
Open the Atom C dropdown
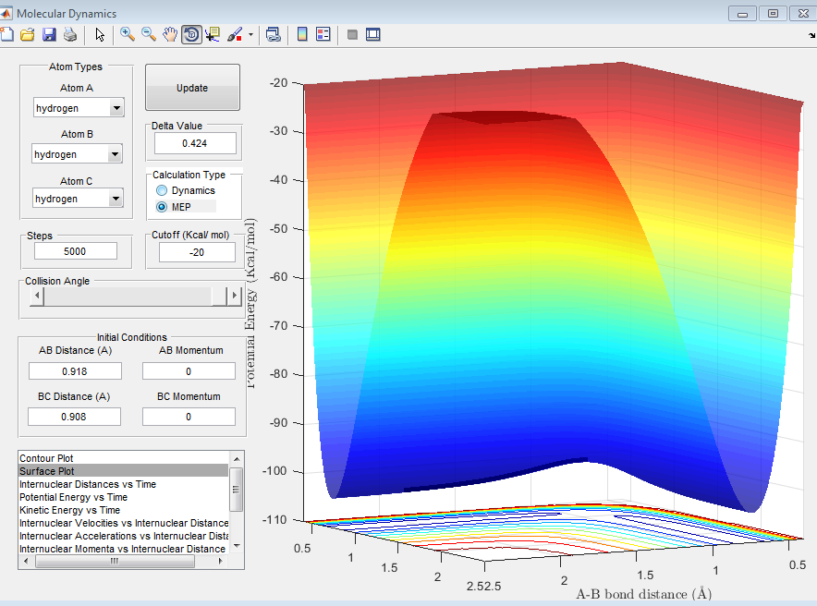(x=116, y=199)
